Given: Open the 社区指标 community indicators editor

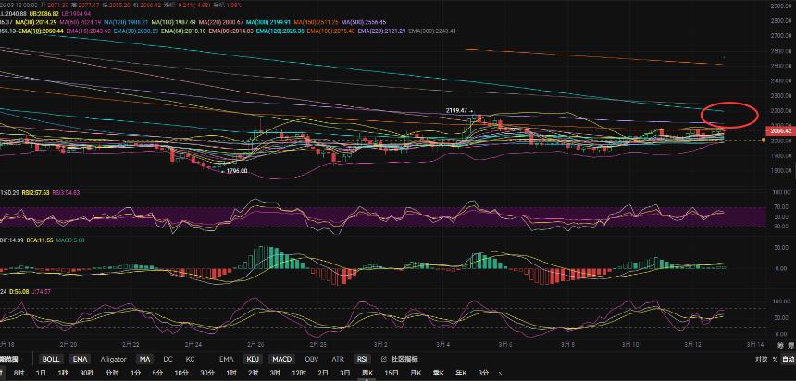Looking at the screenshot, I should point(400,359).
